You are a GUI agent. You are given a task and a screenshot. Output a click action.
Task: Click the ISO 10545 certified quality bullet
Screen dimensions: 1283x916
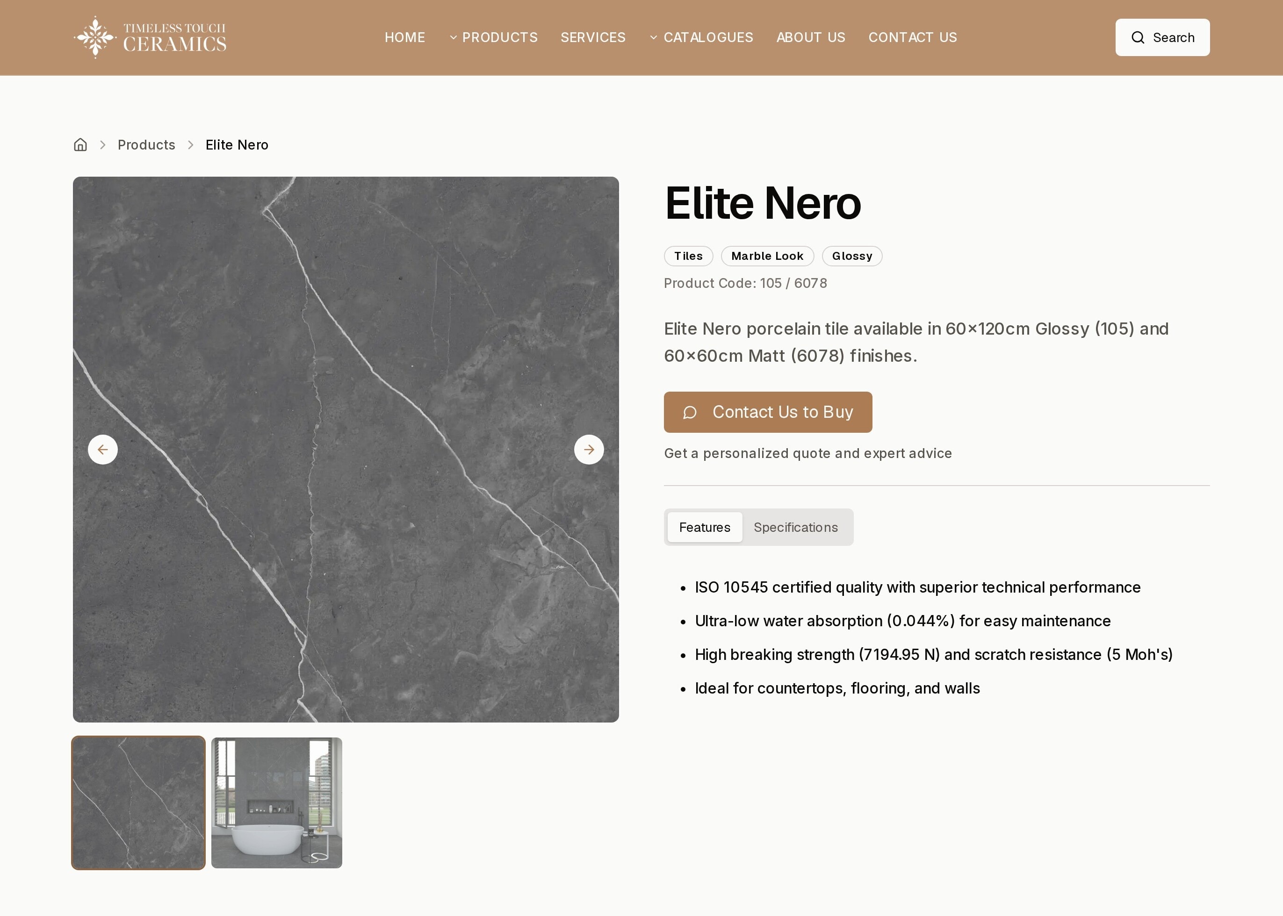(917, 587)
